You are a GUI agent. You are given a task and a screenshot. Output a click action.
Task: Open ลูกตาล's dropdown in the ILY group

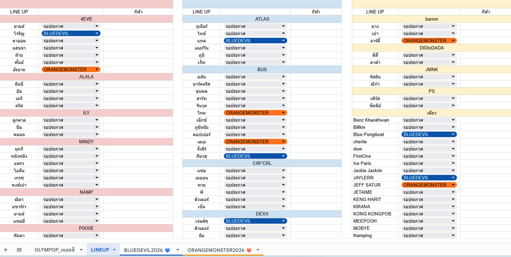(x=71, y=120)
